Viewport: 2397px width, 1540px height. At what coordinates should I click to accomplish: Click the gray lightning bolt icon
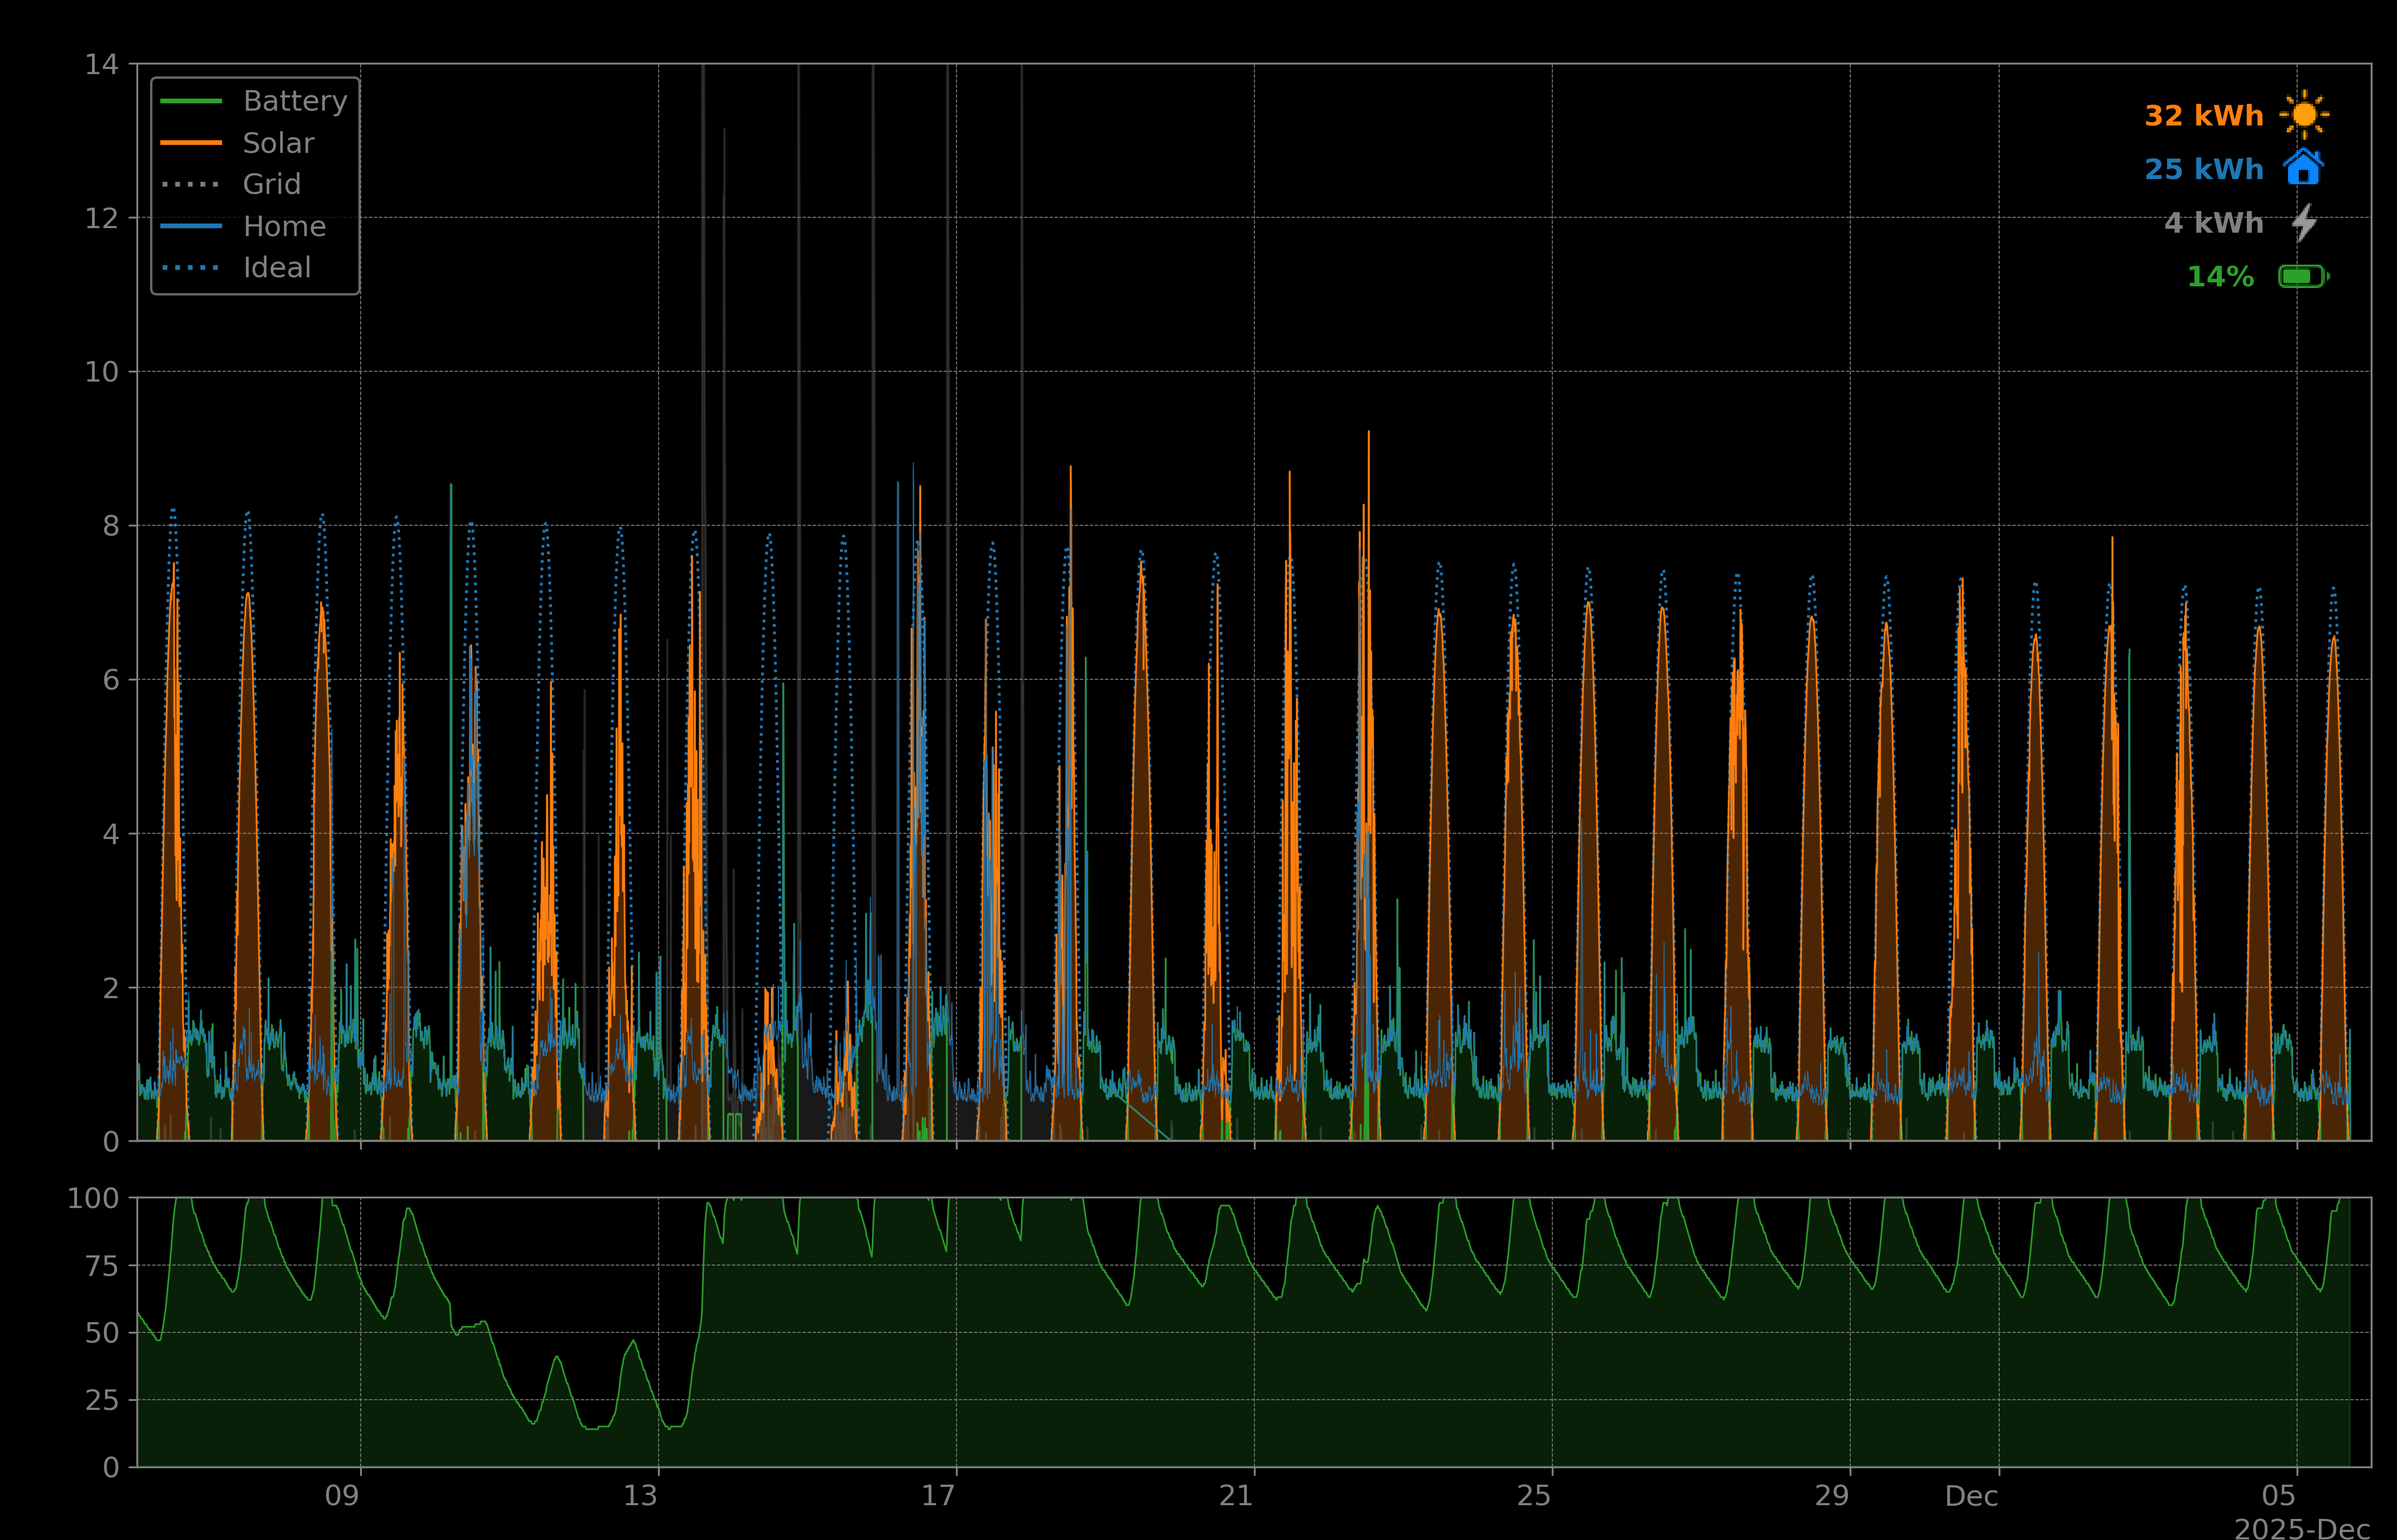pos(2304,222)
